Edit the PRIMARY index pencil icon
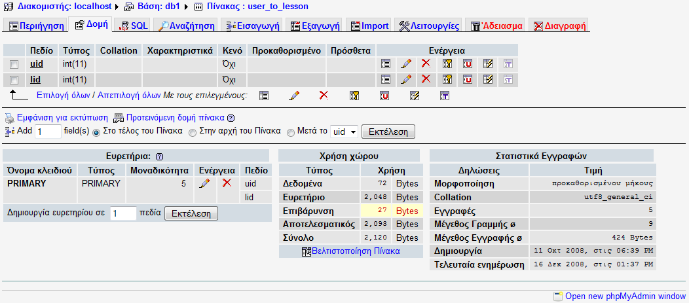This screenshot has width=689, height=303. (x=204, y=183)
